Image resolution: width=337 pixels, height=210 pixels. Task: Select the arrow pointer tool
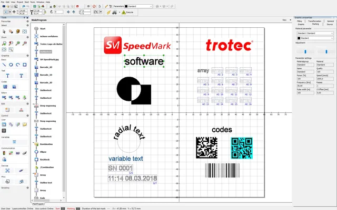coord(4,31)
